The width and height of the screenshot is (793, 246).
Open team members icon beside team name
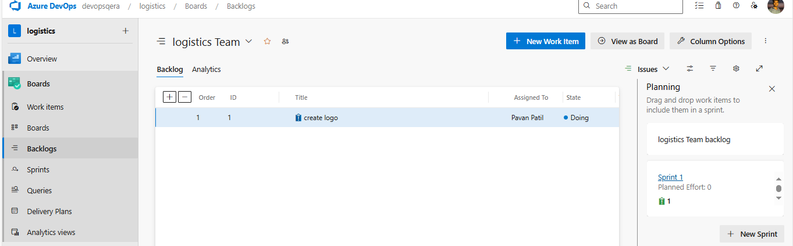click(285, 42)
